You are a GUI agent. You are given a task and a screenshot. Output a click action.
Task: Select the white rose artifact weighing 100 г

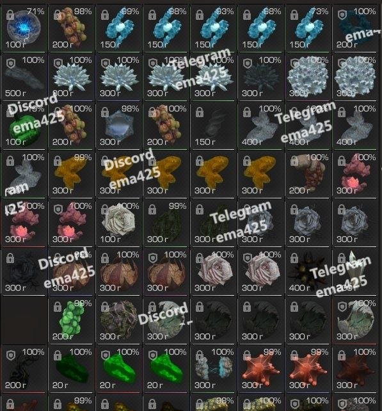[118, 223]
